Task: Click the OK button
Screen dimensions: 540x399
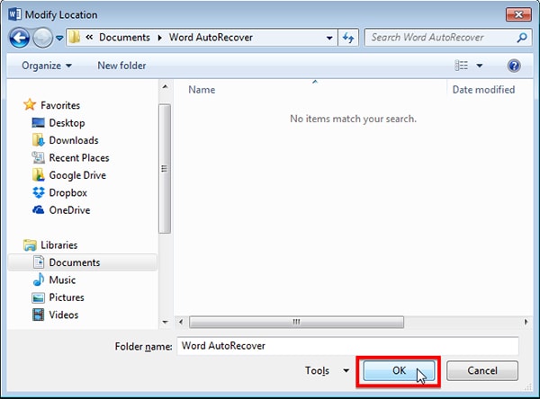Action: [399, 370]
